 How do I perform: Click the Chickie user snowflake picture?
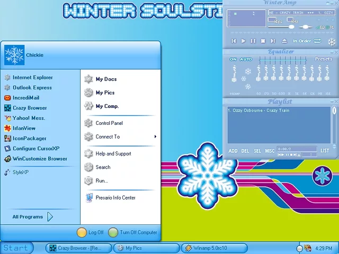coord(14,55)
